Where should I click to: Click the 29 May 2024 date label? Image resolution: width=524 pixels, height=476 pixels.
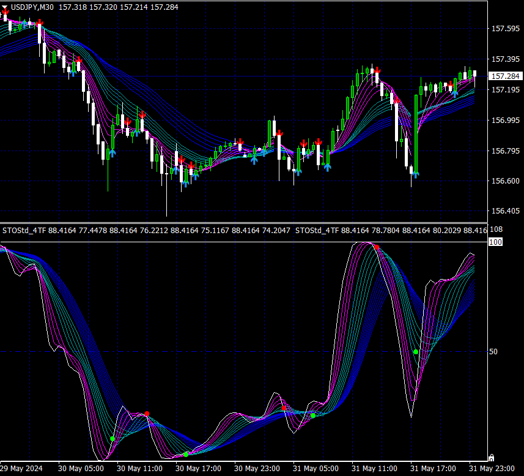click(21, 468)
